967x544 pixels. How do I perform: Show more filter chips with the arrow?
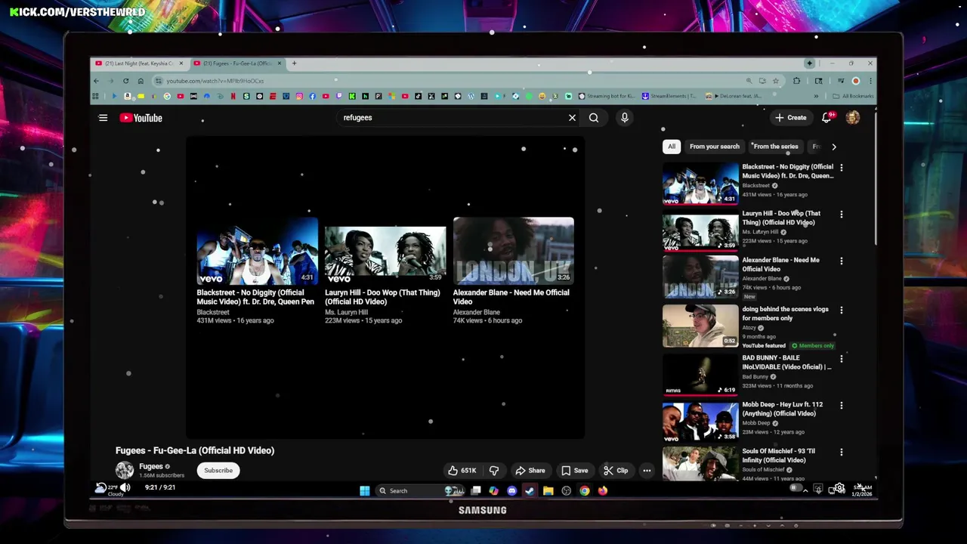[833, 147]
